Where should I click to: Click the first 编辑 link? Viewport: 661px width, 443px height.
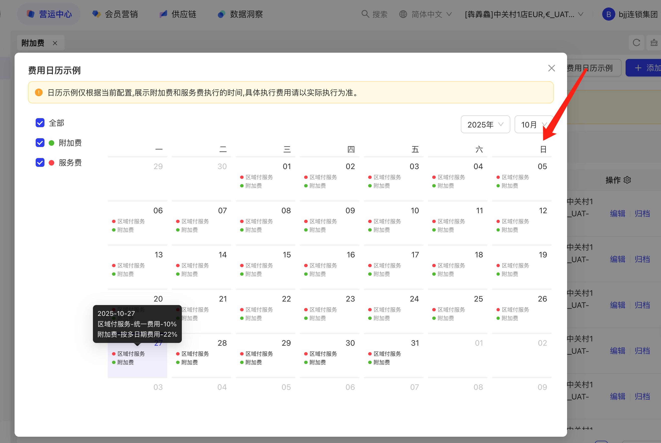point(618,213)
